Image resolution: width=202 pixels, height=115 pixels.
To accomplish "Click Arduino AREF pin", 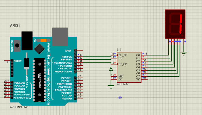I will (80, 50).
